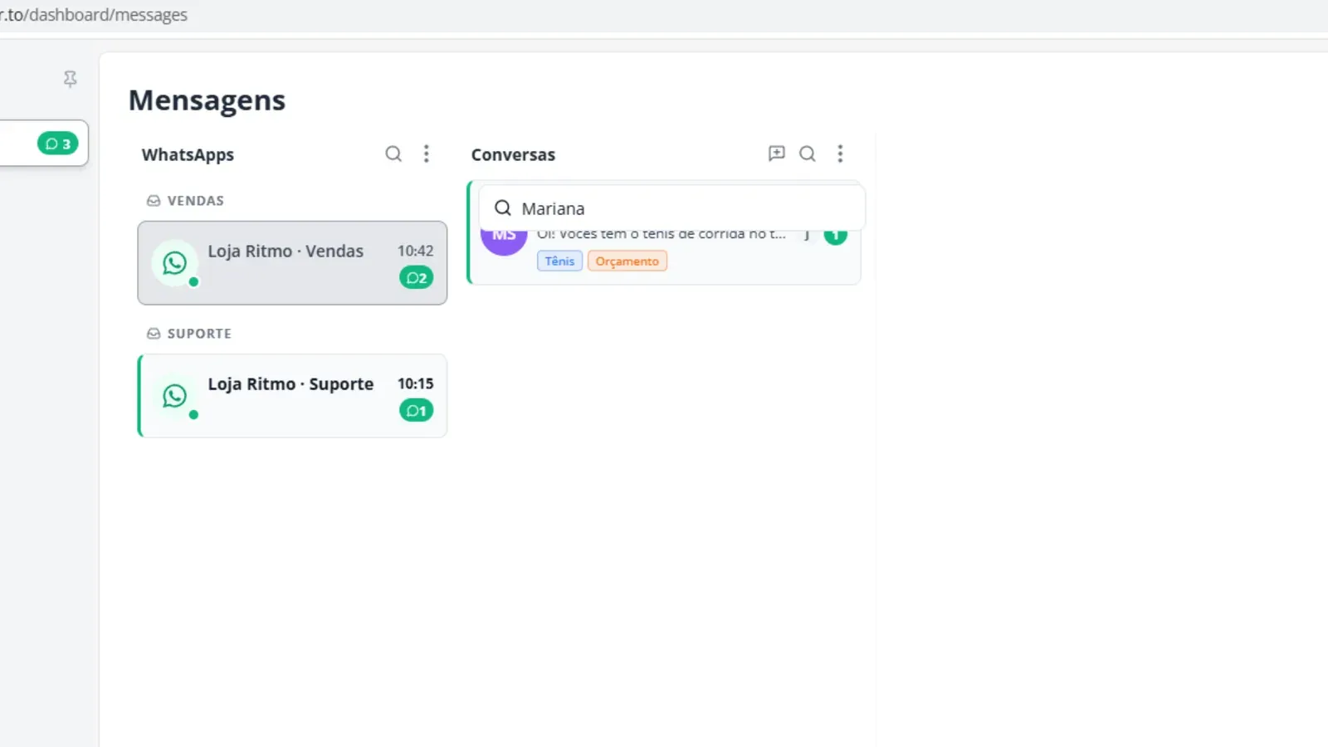Click the search icon in the Conversas header
The width and height of the screenshot is (1328, 747).
pos(808,154)
